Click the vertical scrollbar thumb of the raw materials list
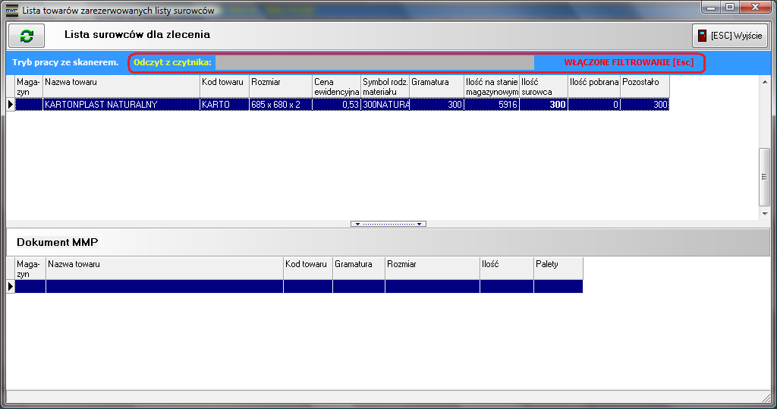This screenshot has height=409, width=777. click(764, 176)
